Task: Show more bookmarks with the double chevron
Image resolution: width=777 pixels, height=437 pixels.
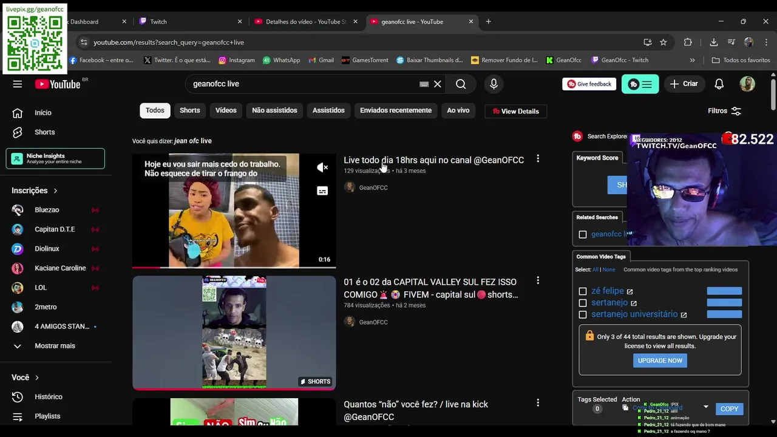Action: (x=692, y=60)
